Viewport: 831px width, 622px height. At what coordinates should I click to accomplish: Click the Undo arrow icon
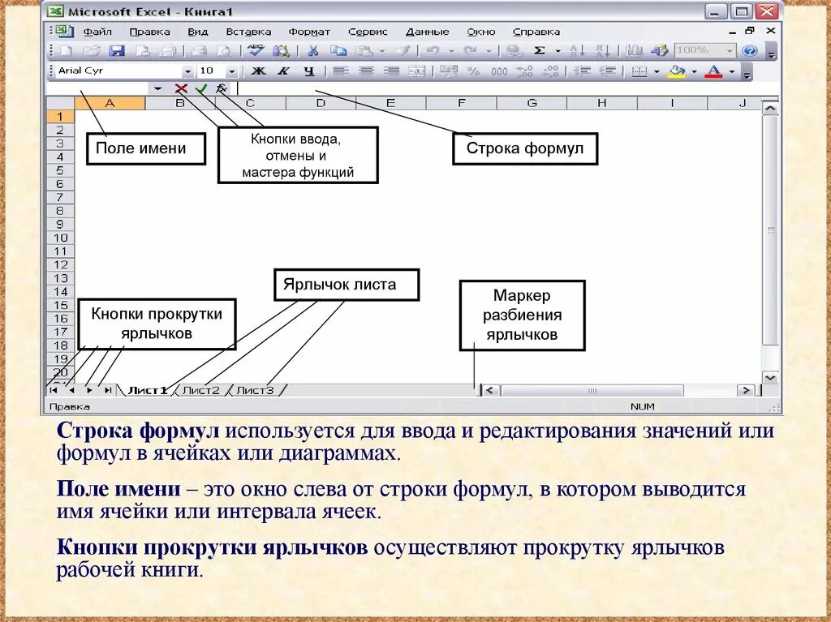[433, 51]
